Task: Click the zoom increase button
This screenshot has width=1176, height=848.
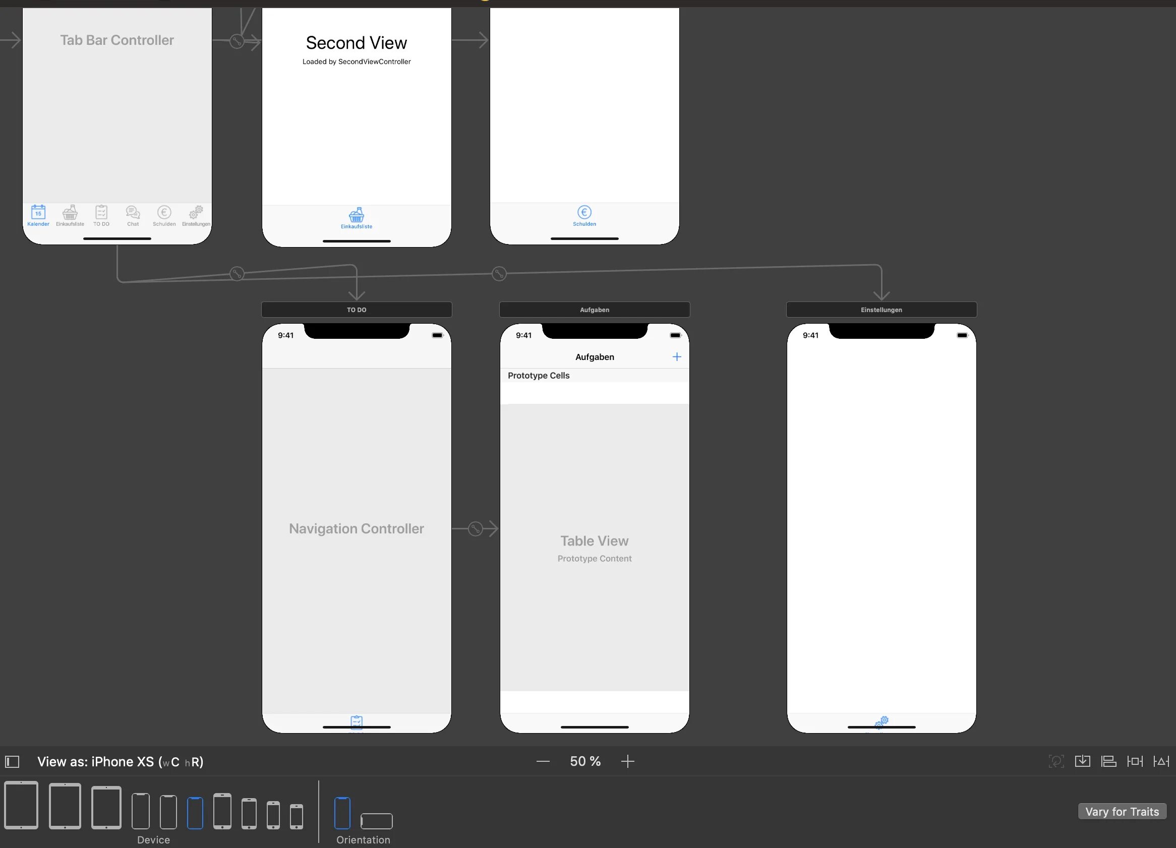Action: tap(629, 761)
